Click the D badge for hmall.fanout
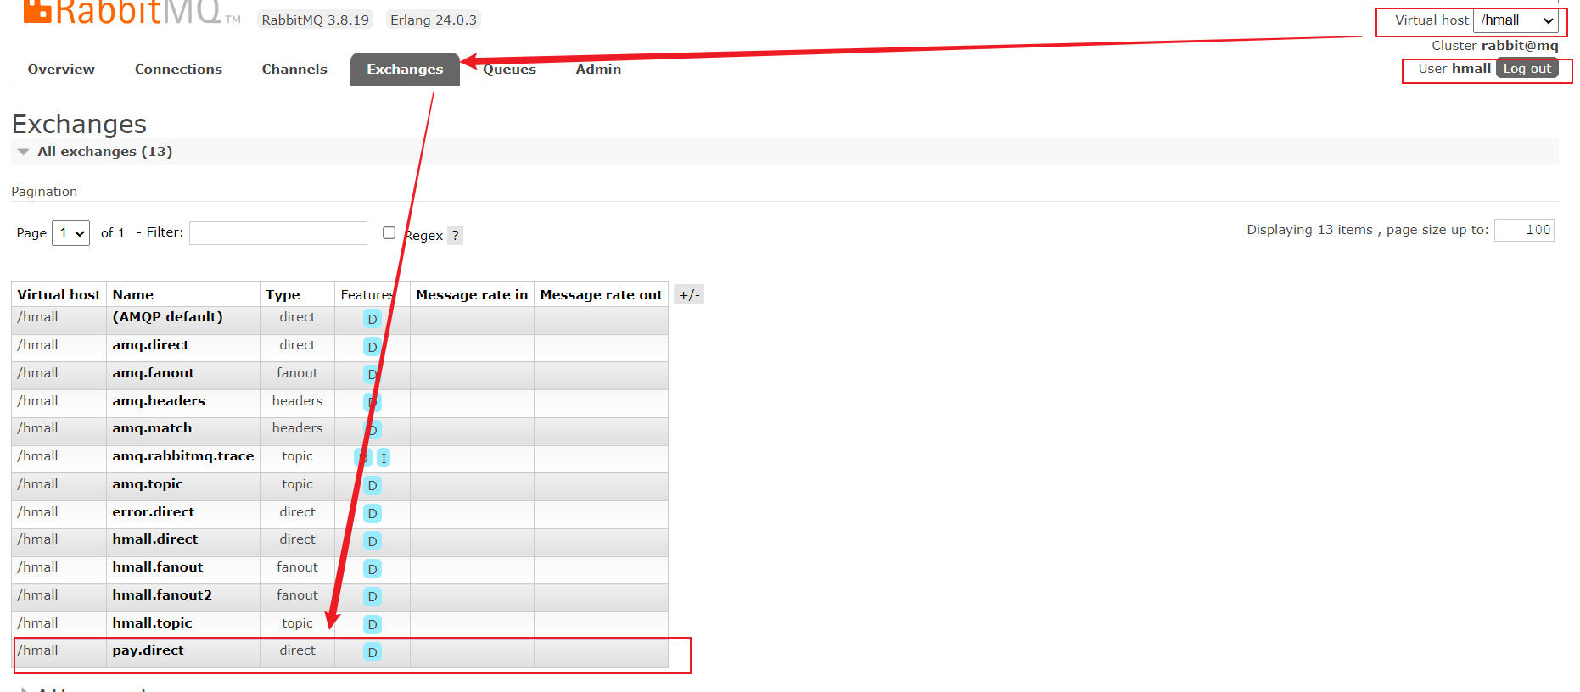Screen dimensions: 1580x692 (x=373, y=569)
